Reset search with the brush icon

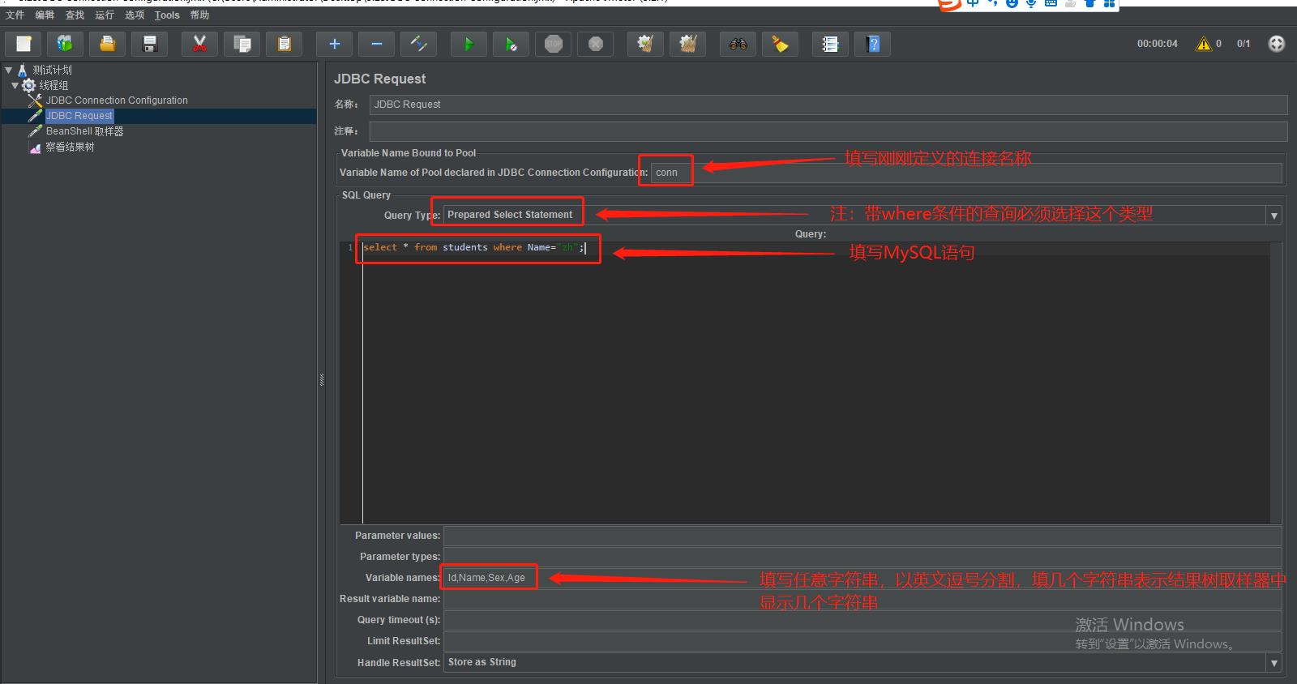pos(780,44)
